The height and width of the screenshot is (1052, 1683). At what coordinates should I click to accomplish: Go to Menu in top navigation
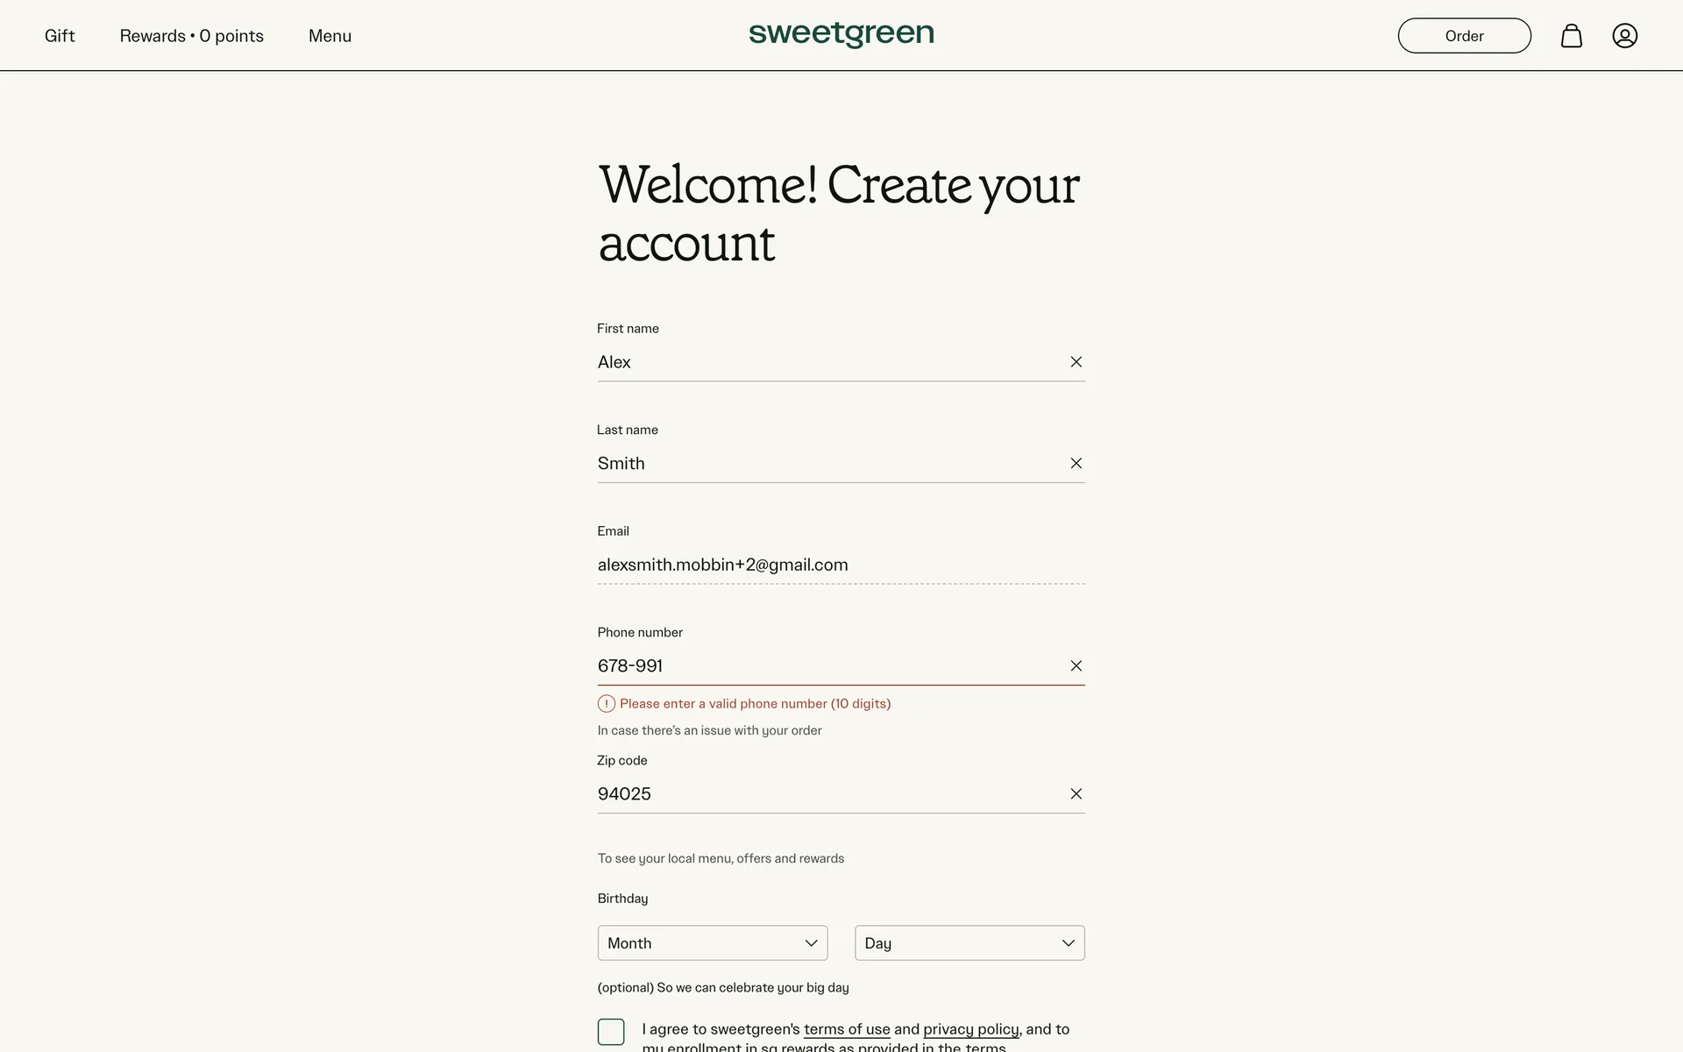tap(330, 36)
